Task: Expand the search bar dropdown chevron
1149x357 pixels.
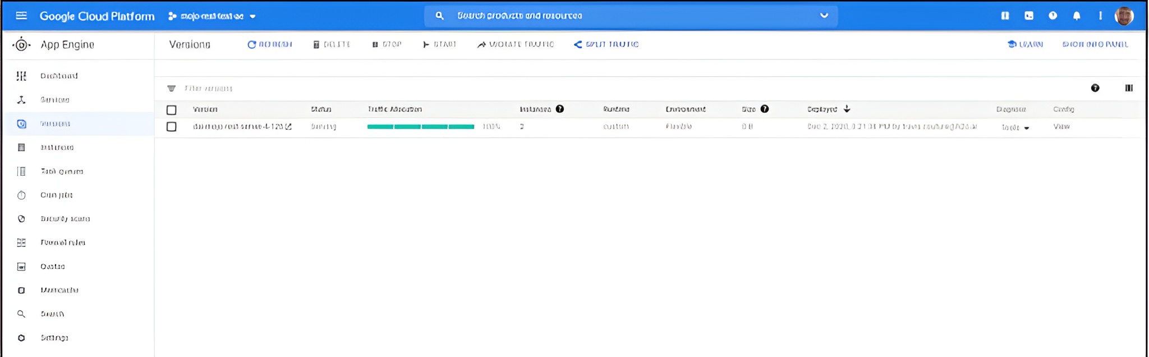Action: point(824,16)
